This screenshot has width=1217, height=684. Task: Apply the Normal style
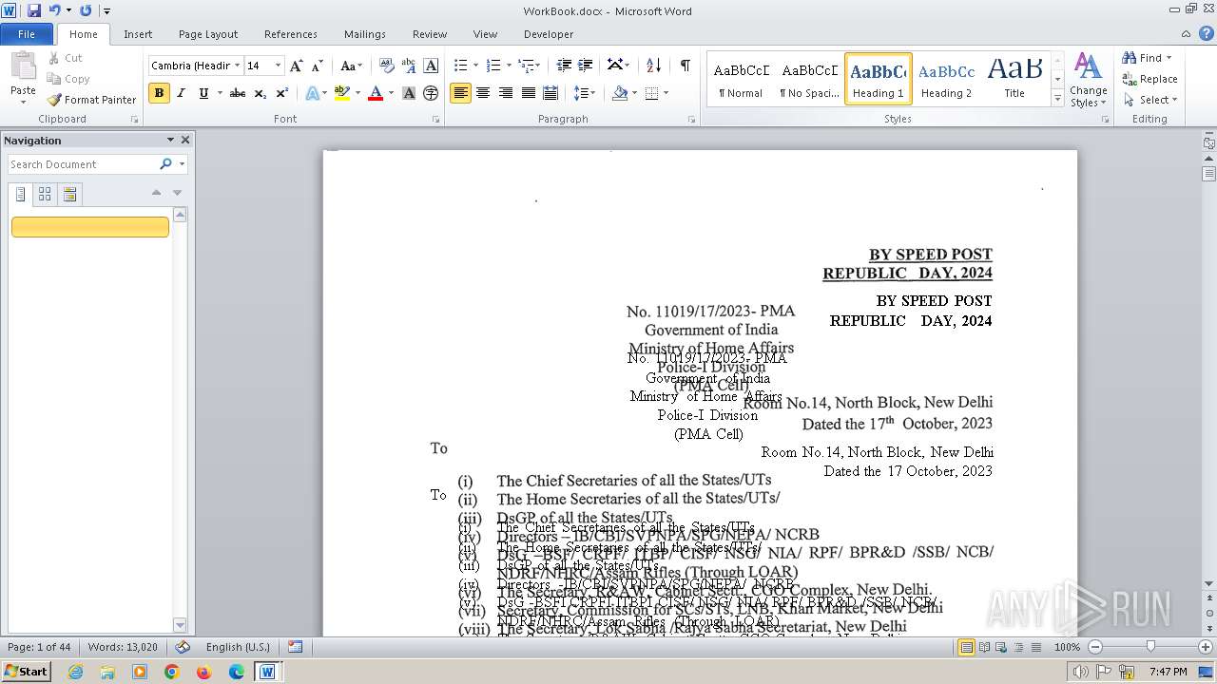741,79
